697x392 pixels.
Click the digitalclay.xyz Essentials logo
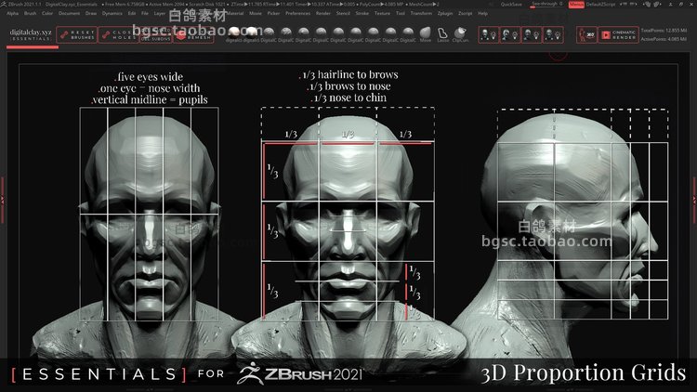31,35
